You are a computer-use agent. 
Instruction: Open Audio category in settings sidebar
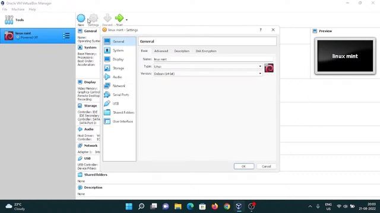119,77
